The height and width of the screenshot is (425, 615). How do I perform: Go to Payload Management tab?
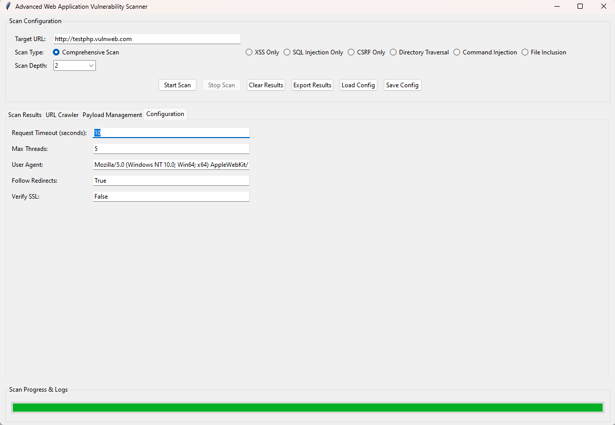[112, 115]
